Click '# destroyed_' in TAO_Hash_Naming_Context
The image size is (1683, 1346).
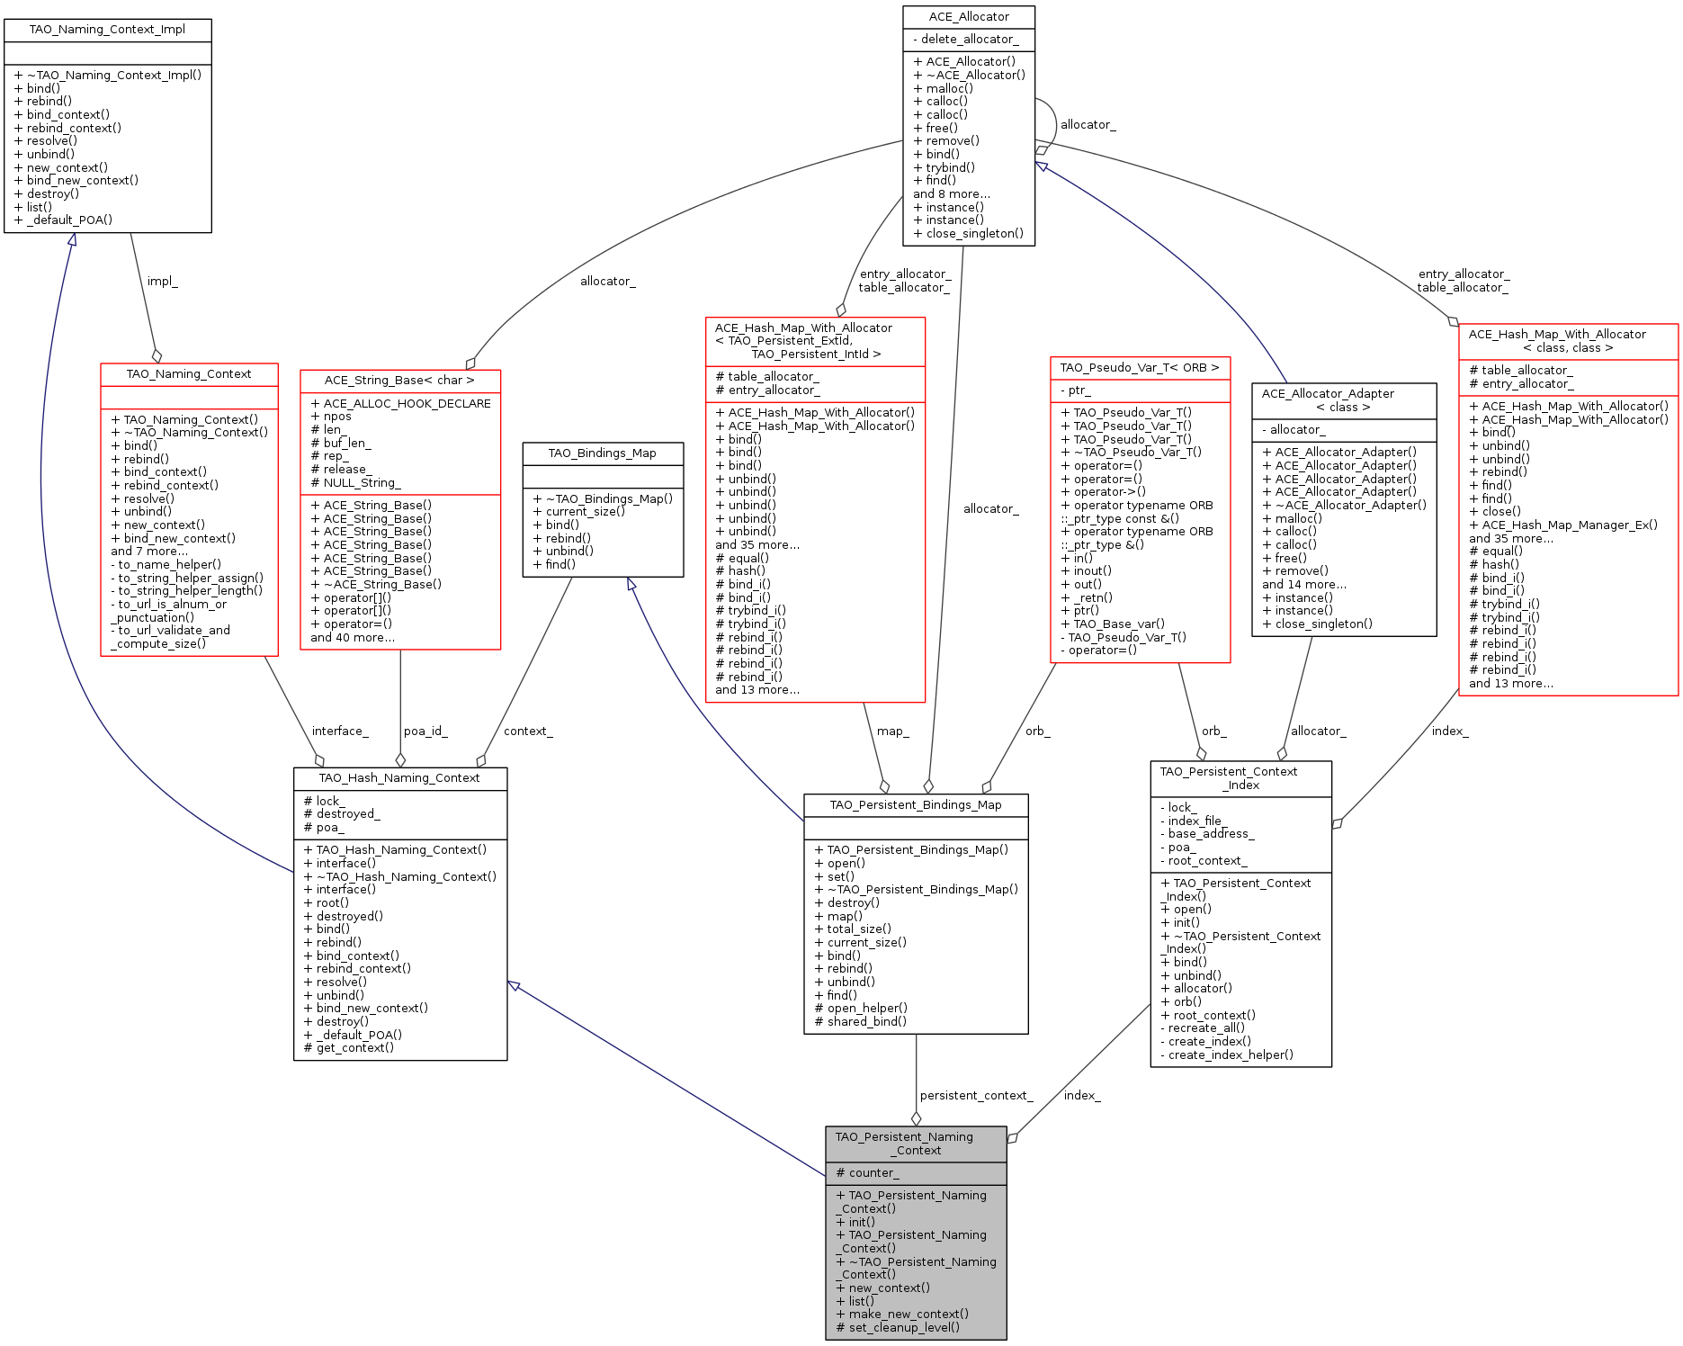tap(342, 814)
